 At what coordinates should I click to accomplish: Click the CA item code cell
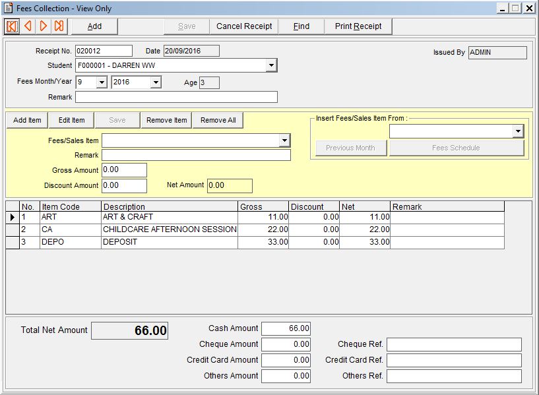tap(71, 229)
